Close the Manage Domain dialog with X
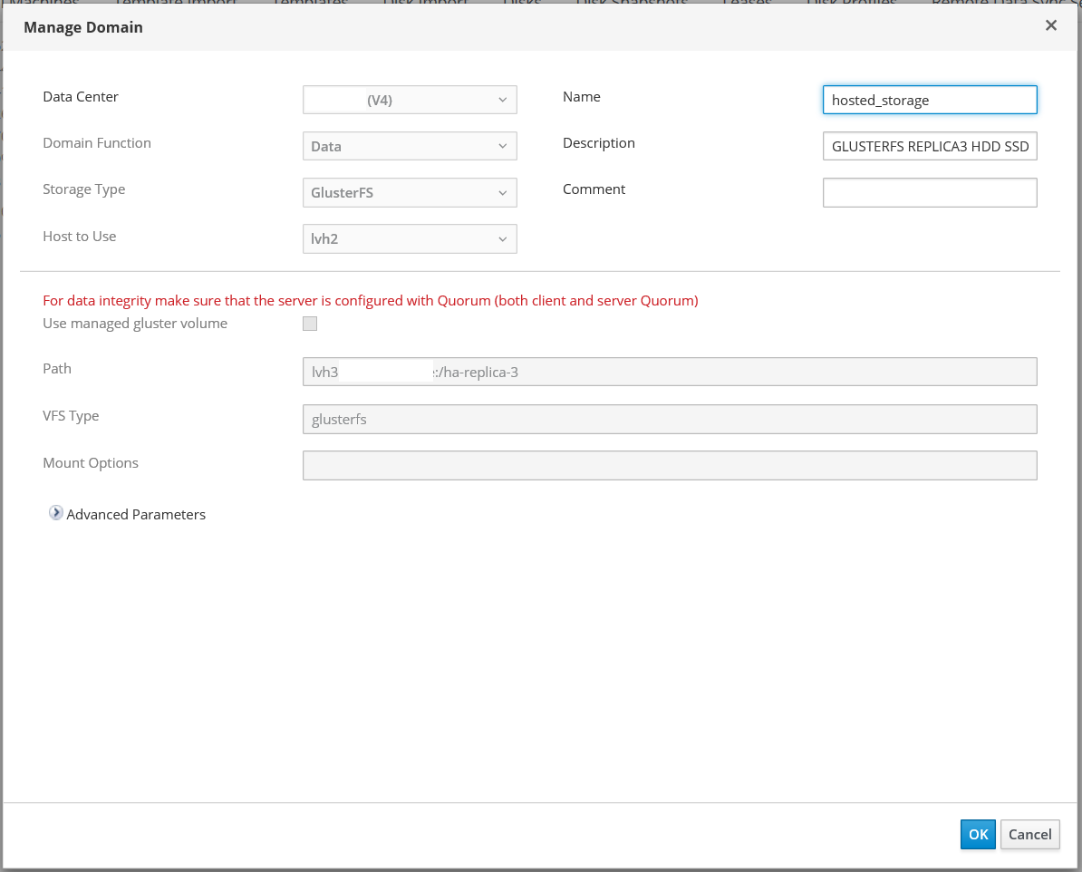 [x=1050, y=25]
